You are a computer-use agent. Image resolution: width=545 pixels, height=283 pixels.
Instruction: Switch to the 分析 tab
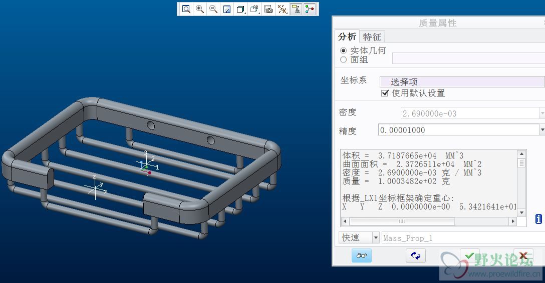(347, 36)
